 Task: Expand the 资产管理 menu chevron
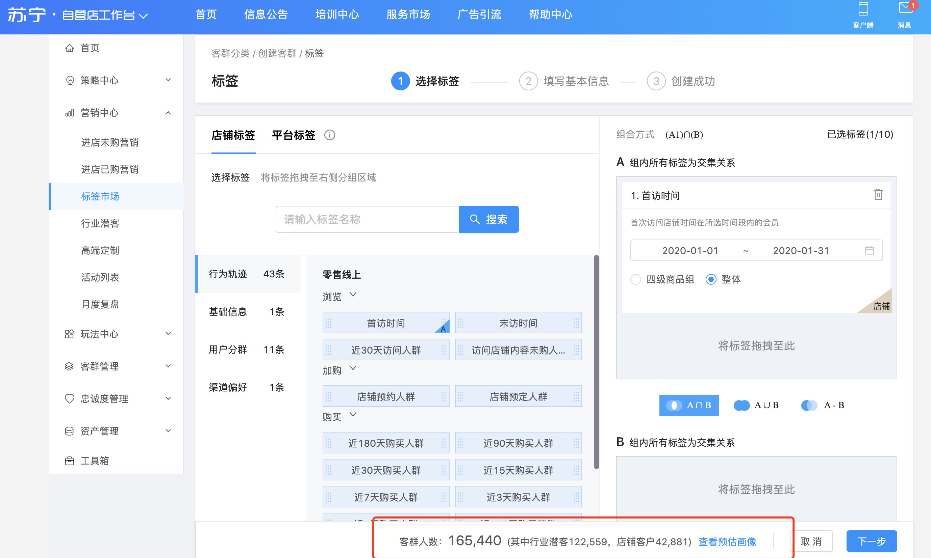(168, 431)
